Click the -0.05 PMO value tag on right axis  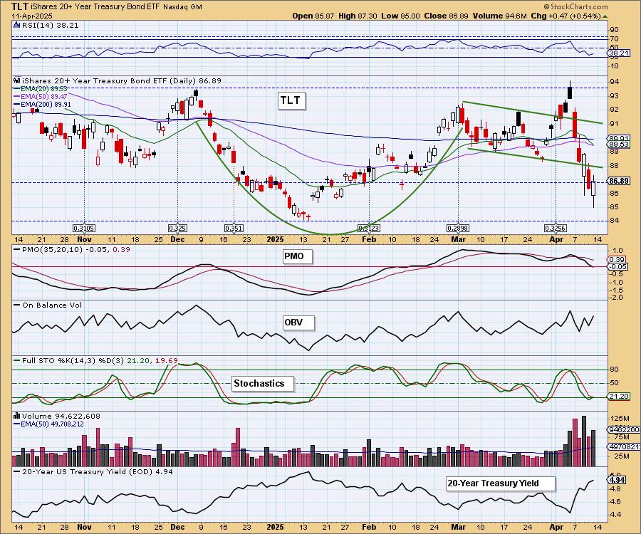[617, 266]
